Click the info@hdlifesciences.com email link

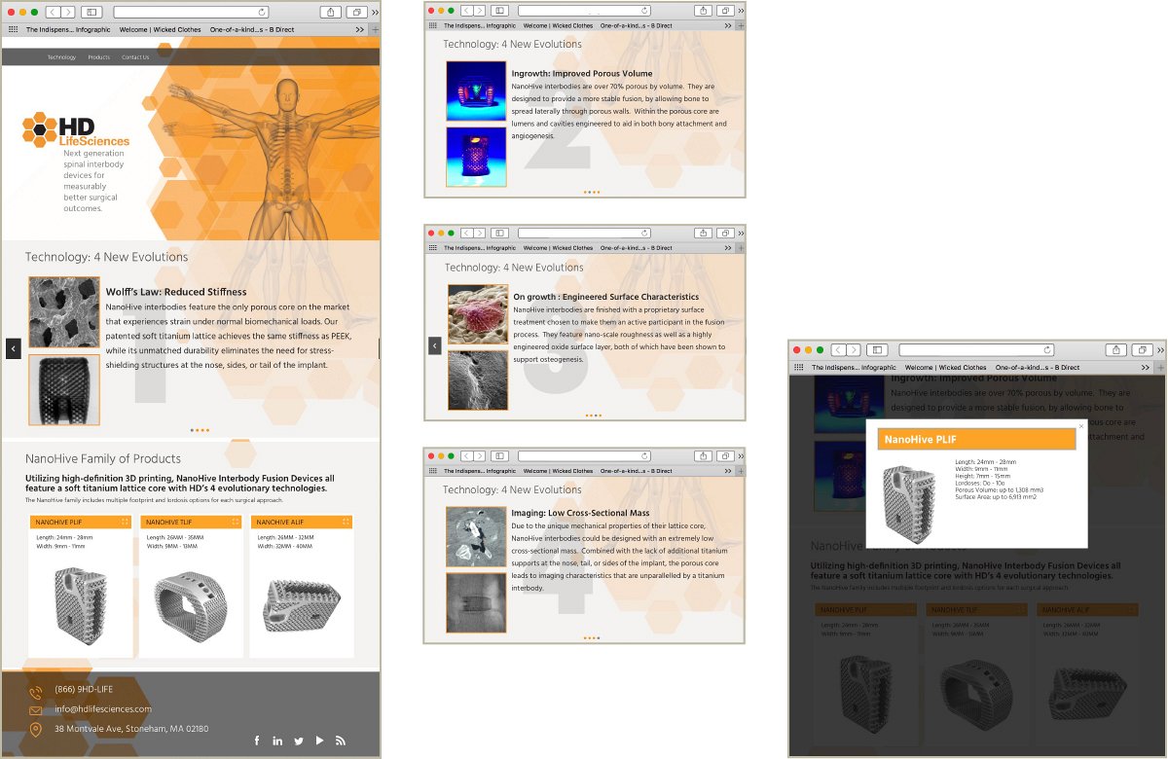pos(103,709)
